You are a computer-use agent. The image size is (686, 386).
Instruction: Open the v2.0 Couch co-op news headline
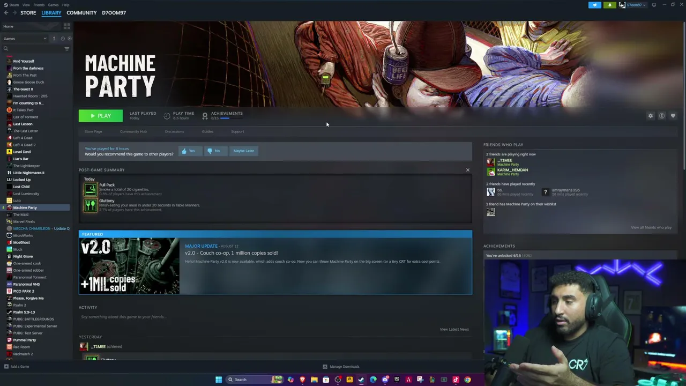click(x=232, y=253)
